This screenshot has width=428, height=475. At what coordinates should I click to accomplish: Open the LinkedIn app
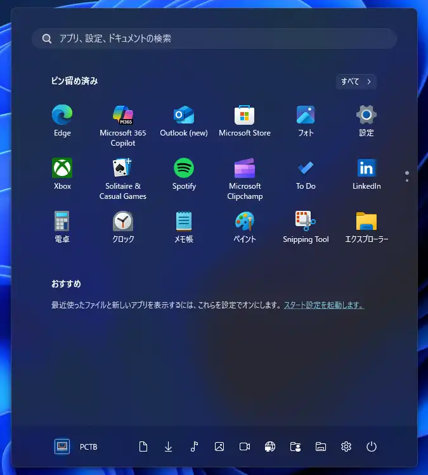366,174
